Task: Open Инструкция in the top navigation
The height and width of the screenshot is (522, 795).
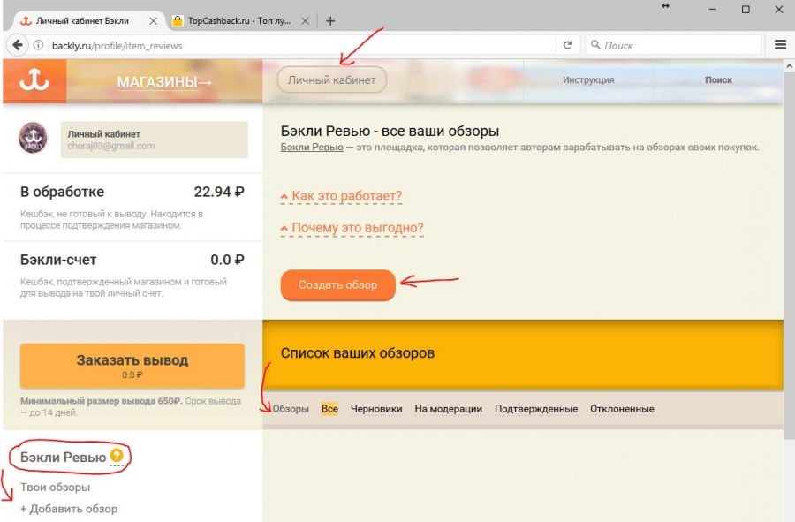Action: point(588,80)
